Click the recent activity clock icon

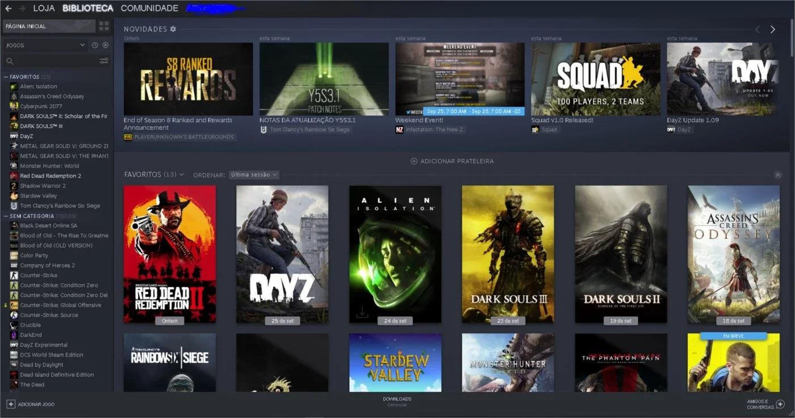(95, 45)
